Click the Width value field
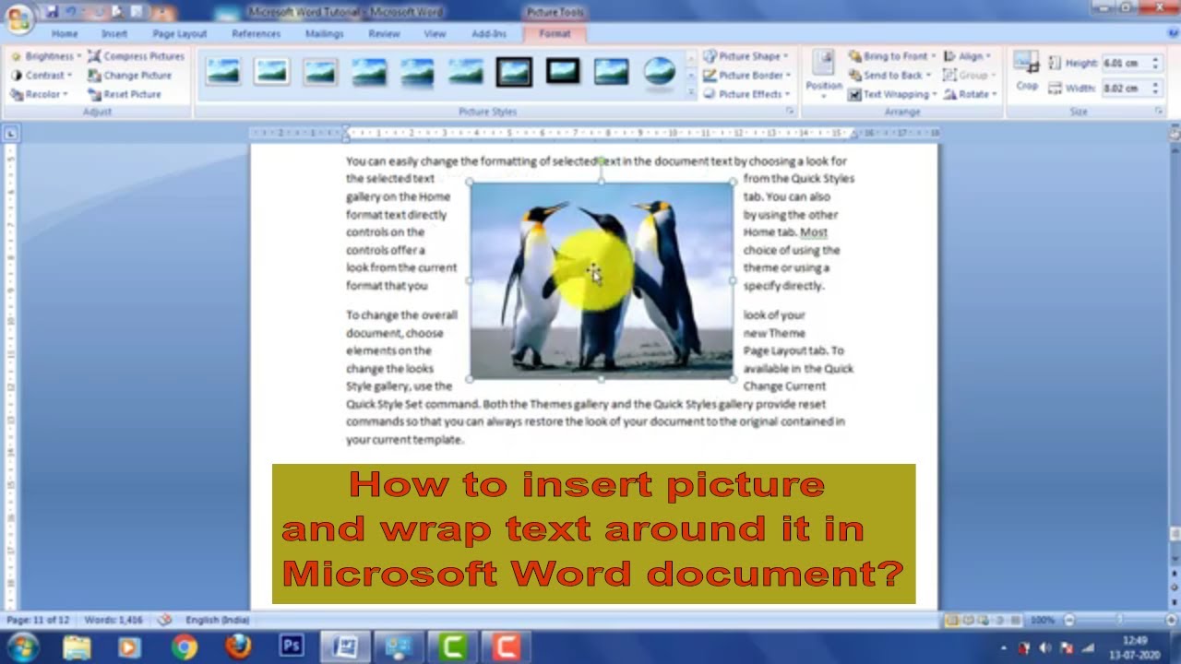The image size is (1181, 664). [1125, 88]
